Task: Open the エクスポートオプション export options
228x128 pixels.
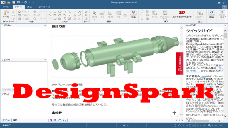Action: coord(200,16)
